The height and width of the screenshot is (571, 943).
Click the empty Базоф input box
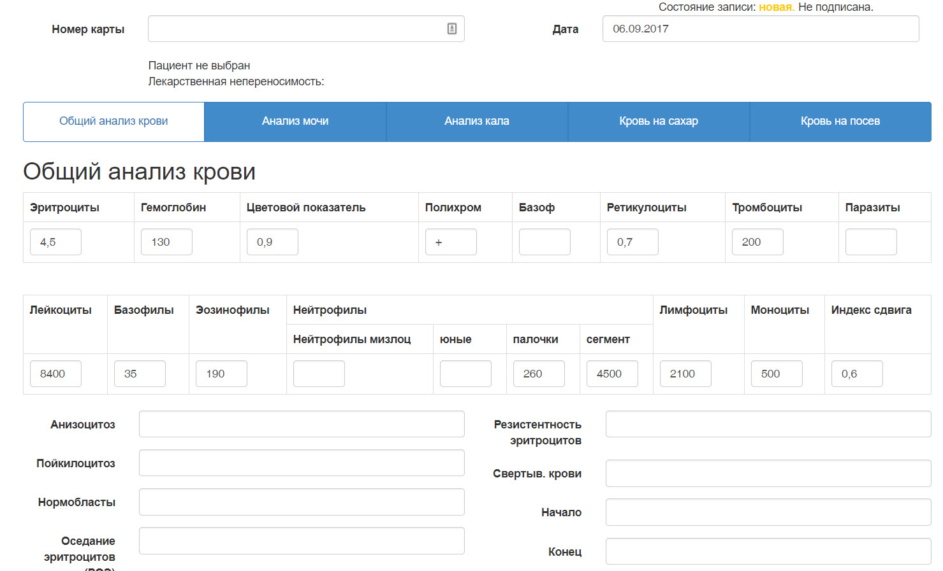click(x=545, y=242)
